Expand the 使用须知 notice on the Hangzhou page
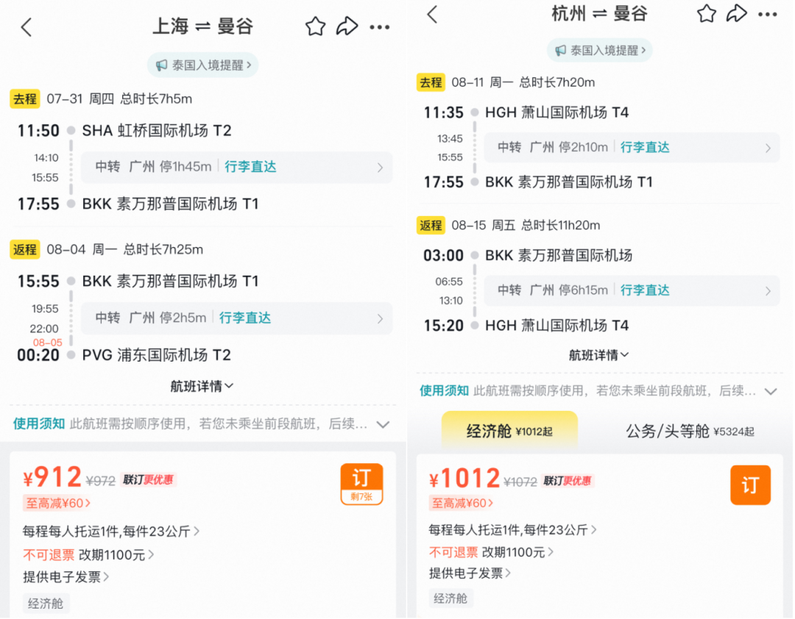This screenshot has height=619, width=795. (770, 393)
